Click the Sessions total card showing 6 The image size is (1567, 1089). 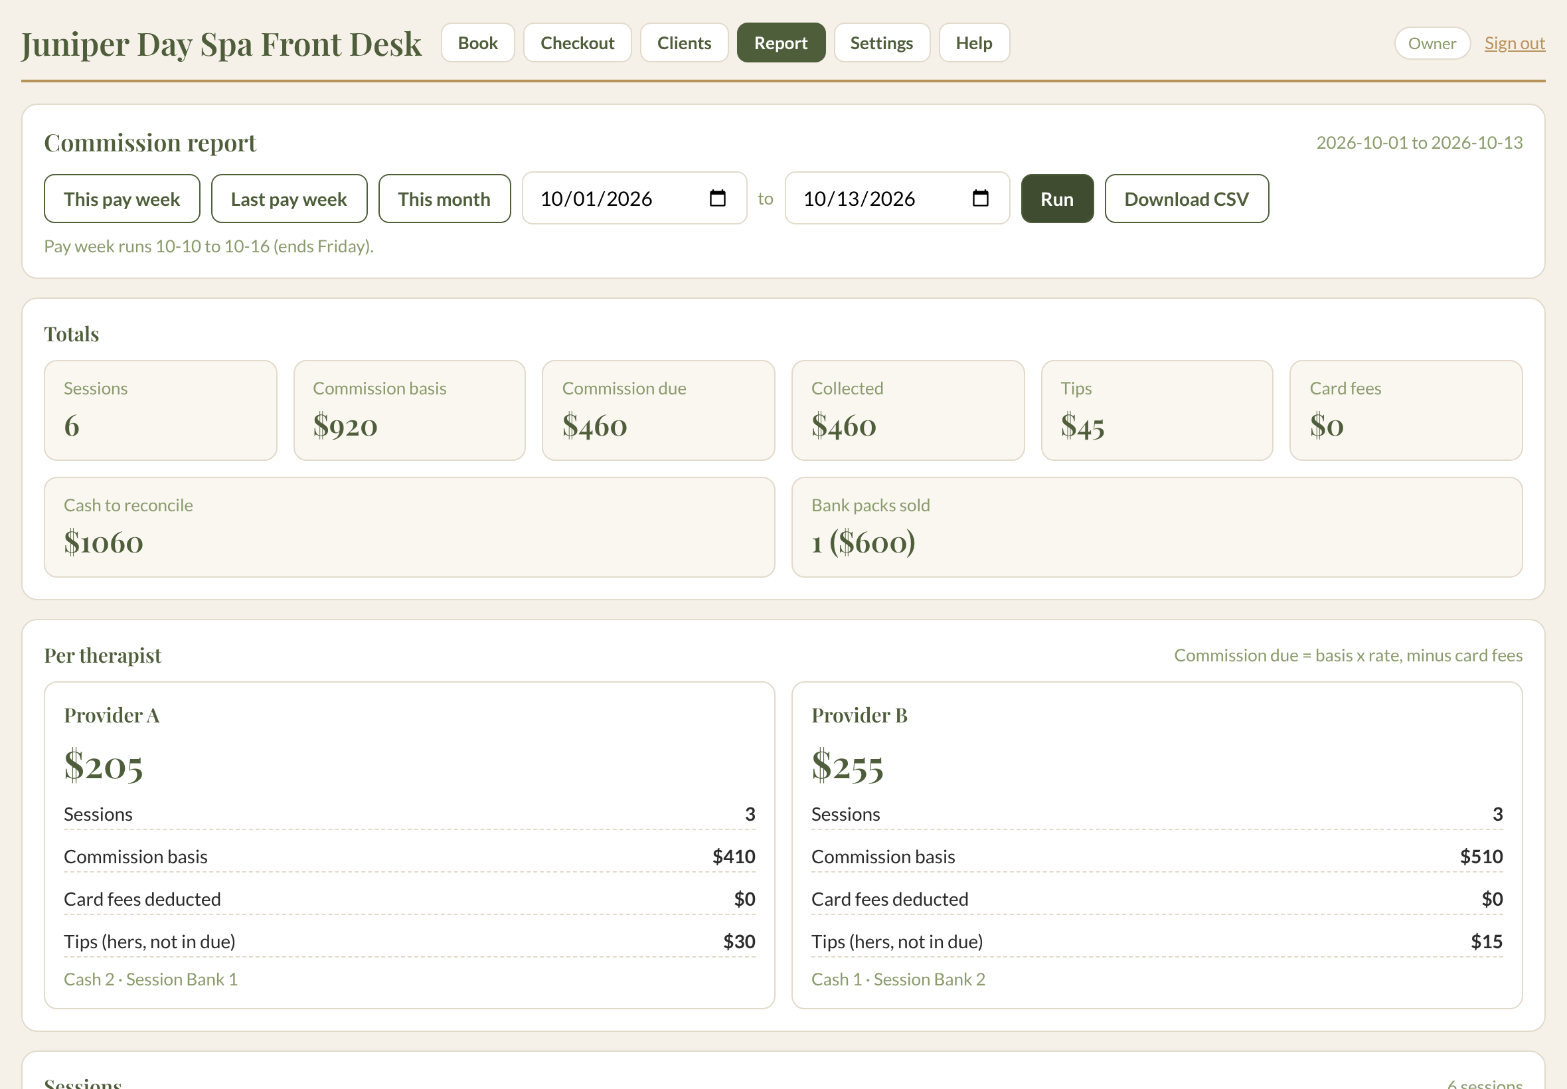[160, 410]
